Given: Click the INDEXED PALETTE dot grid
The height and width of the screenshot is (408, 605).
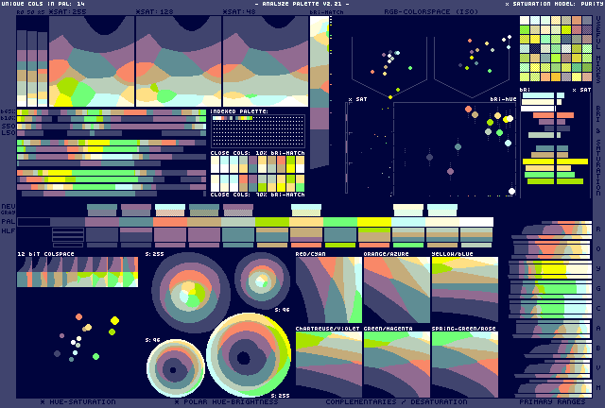Looking at the screenshot, I should tap(258, 131).
